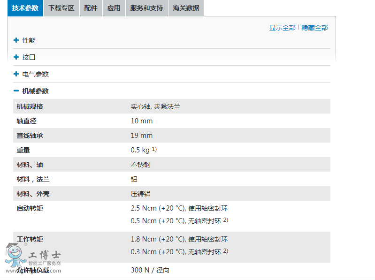Click footnote 2 marker after 0.5 Ncm line
Viewport: 375px width, 280px height.
pyautogui.click(x=225, y=220)
